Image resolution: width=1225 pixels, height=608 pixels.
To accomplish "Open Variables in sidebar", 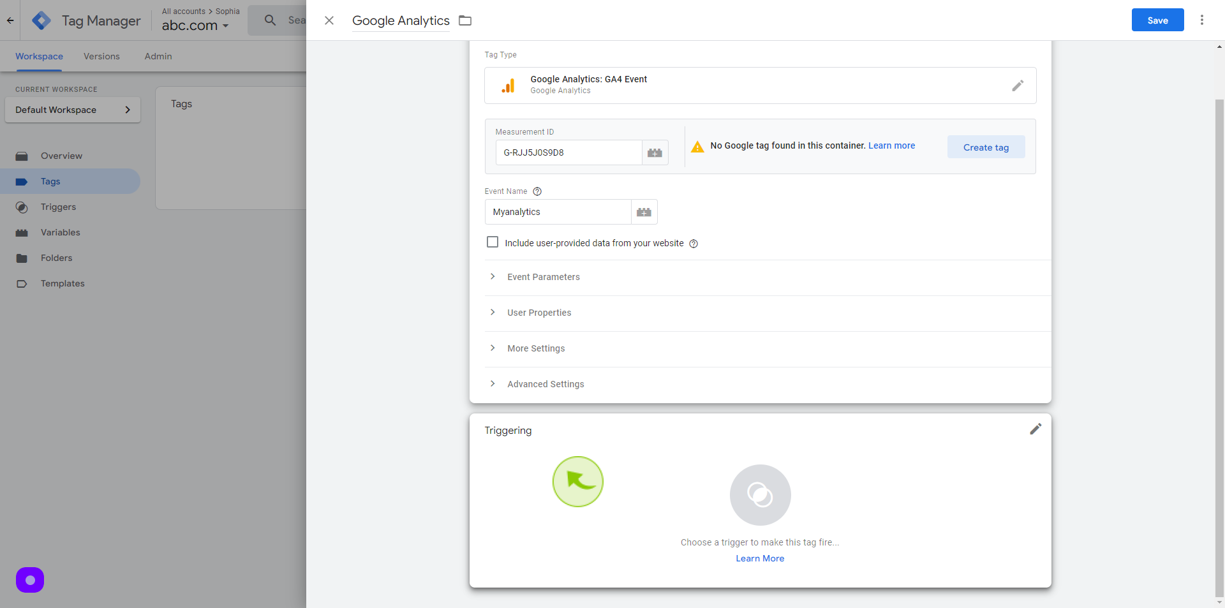I will (x=70, y=232).
